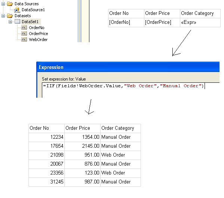The width and height of the screenshot is (224, 198).
Task: Click the category cell for order 20067
Action: 120,164
